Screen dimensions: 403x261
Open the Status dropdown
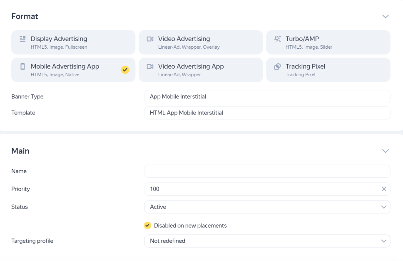tap(267, 207)
